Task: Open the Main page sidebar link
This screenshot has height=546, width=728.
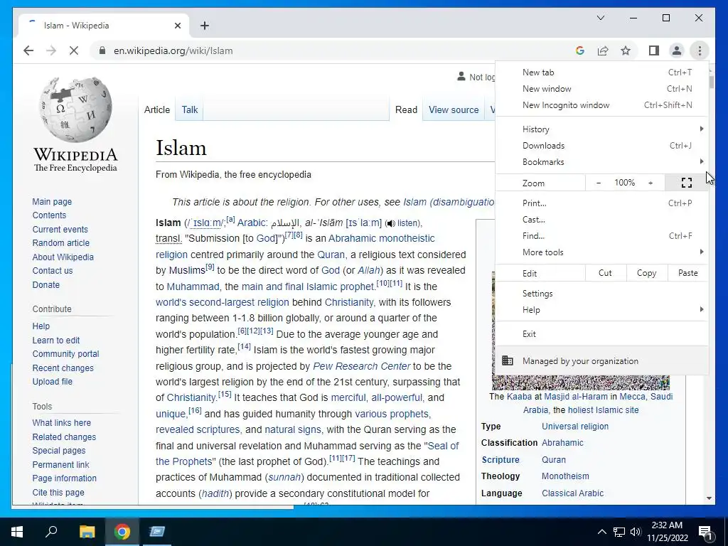Action: 52,201
